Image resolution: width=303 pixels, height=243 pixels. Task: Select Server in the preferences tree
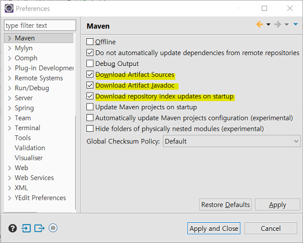pos(24,98)
